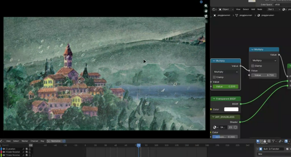Click the swap arrows icon beside channel search

pos(31,145)
